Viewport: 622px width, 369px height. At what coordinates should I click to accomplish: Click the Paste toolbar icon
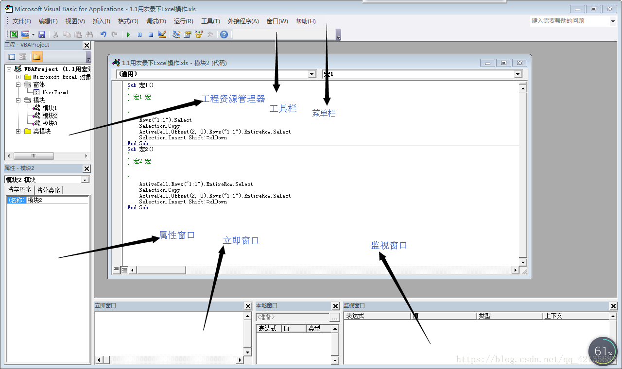coord(78,34)
